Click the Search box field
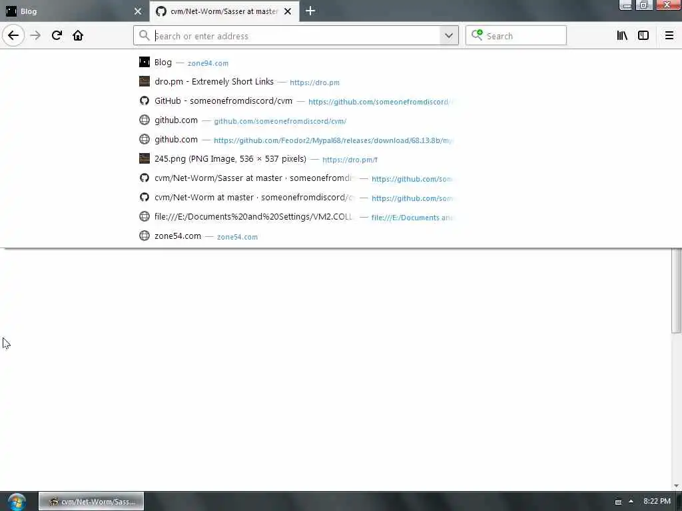The width and height of the screenshot is (682, 511). (x=516, y=36)
